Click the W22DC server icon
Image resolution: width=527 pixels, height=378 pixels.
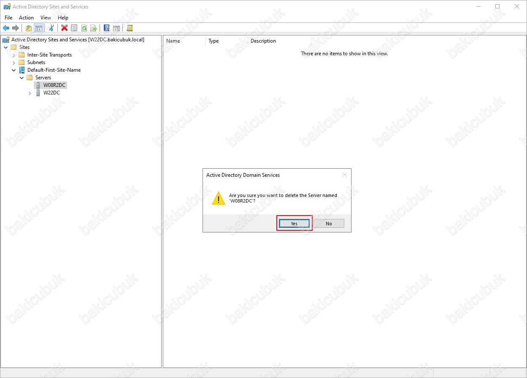pos(38,93)
